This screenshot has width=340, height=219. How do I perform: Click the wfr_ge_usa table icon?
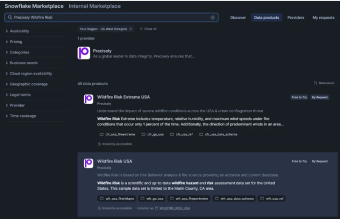click(142, 199)
